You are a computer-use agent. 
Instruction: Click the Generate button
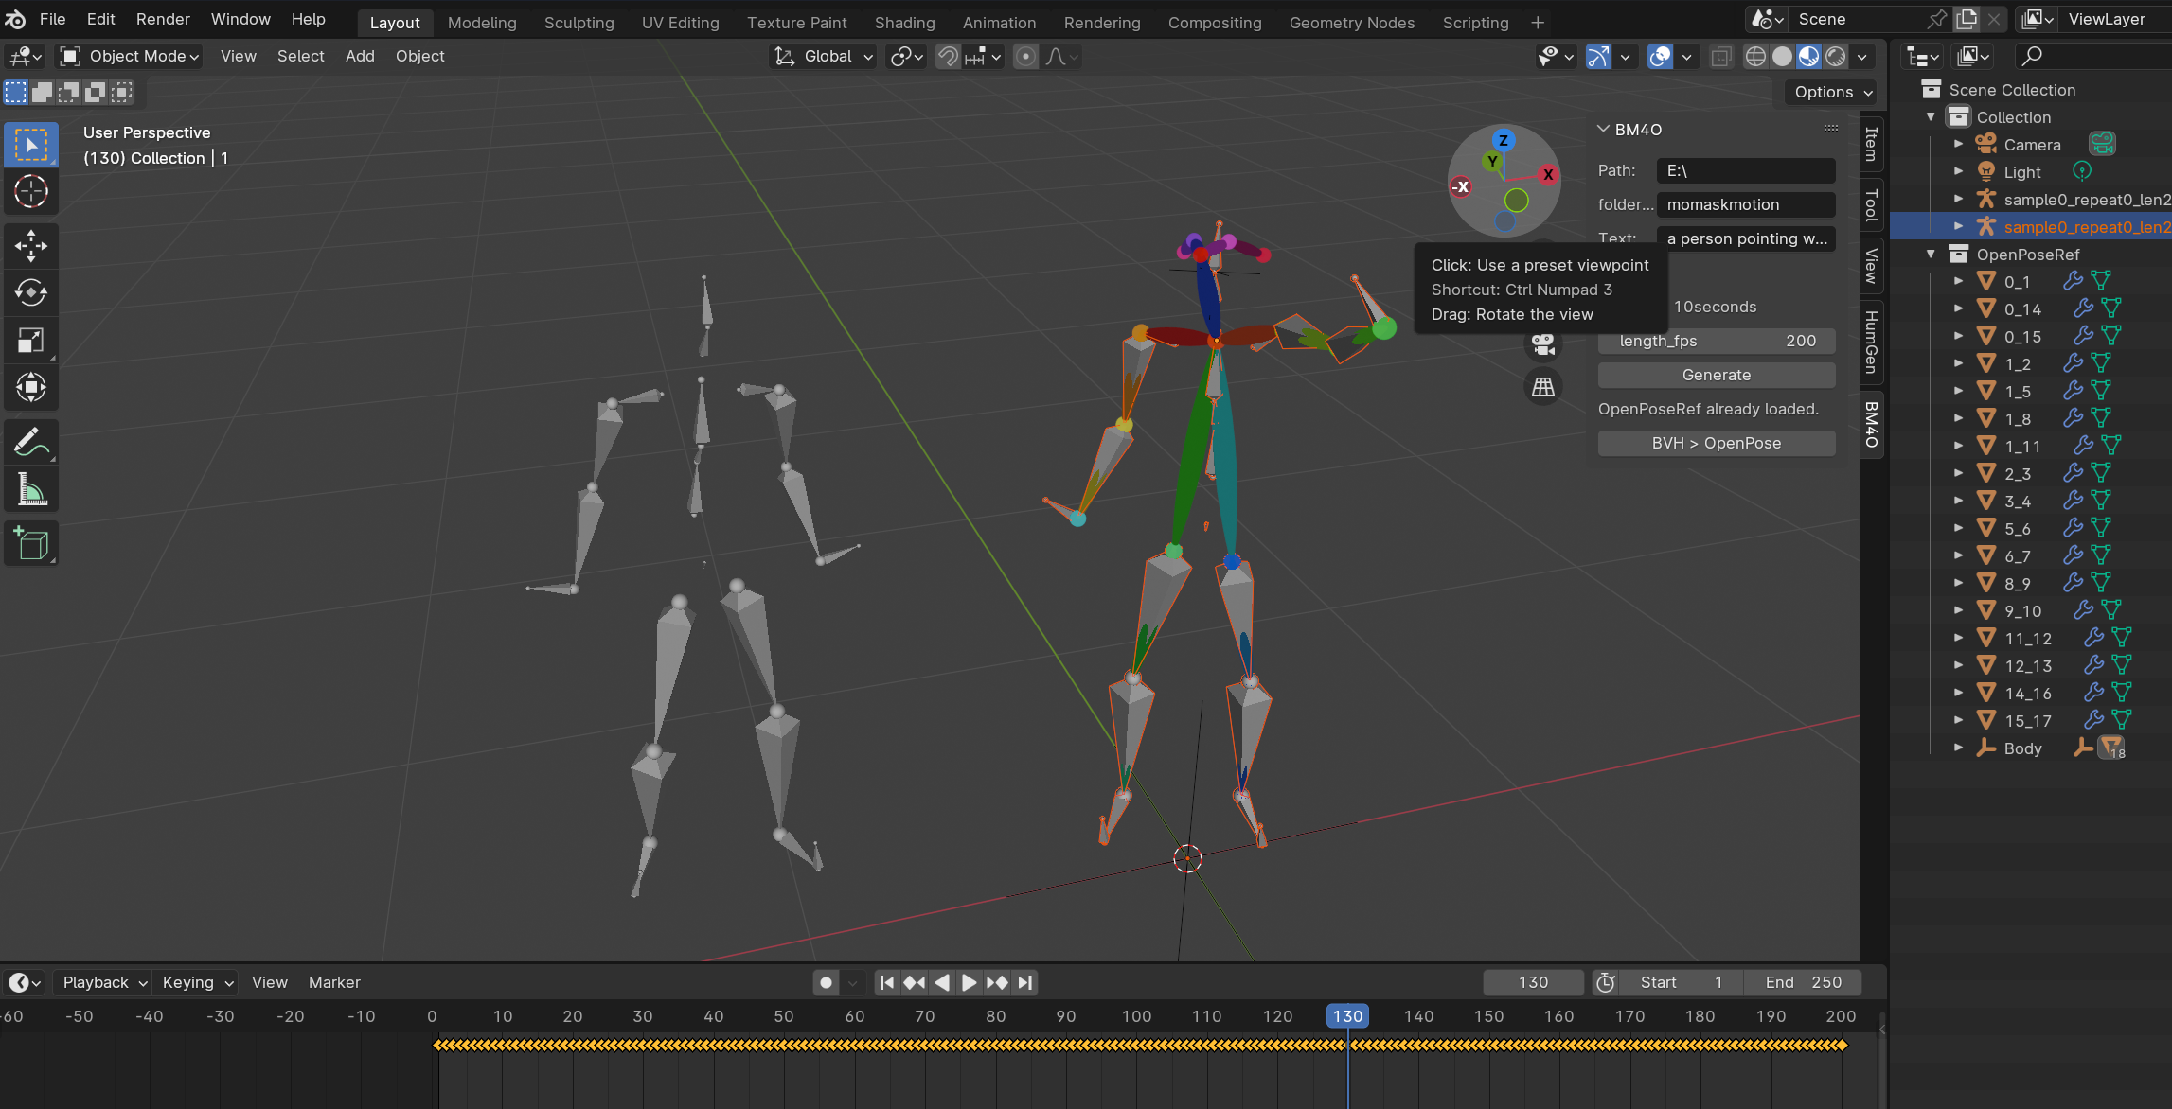pos(1716,375)
